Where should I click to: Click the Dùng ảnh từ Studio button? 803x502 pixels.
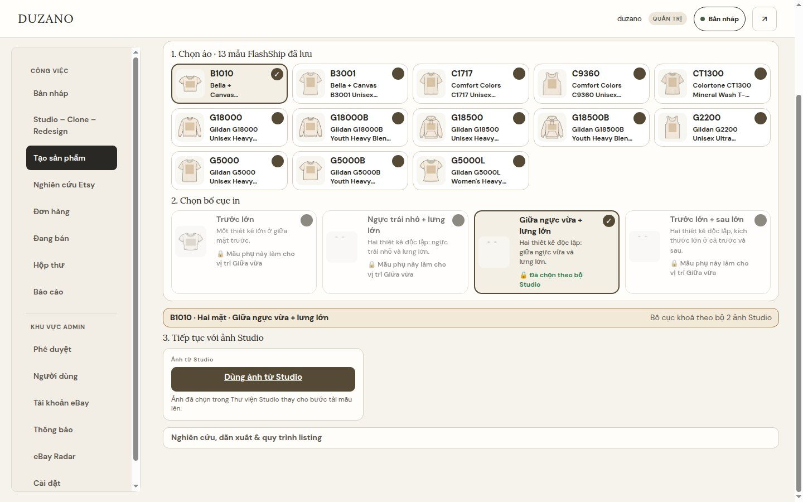pyautogui.click(x=263, y=379)
